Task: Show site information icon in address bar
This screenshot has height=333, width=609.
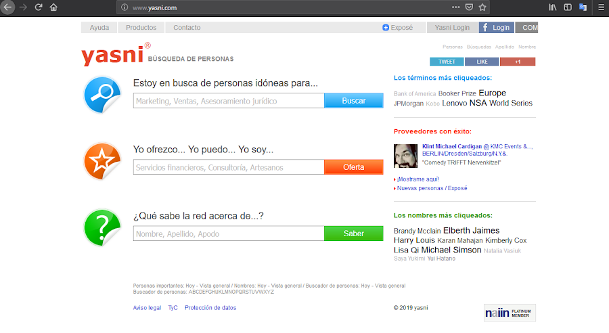Action: click(x=125, y=7)
